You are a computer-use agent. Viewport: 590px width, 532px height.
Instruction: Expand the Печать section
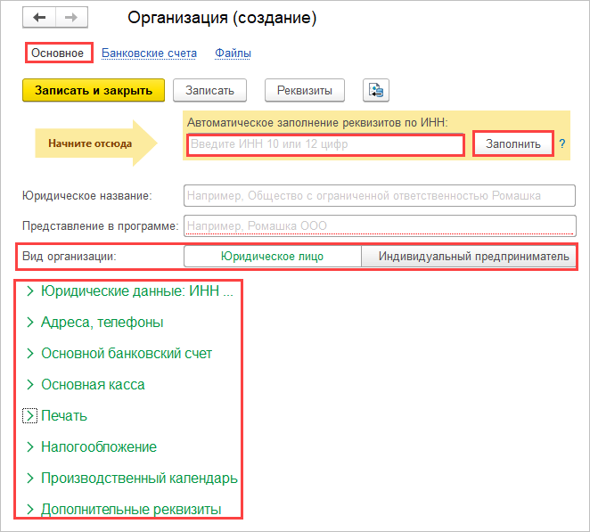click(55, 416)
